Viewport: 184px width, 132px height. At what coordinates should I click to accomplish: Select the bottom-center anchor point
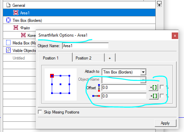pyautogui.click(x=60, y=93)
